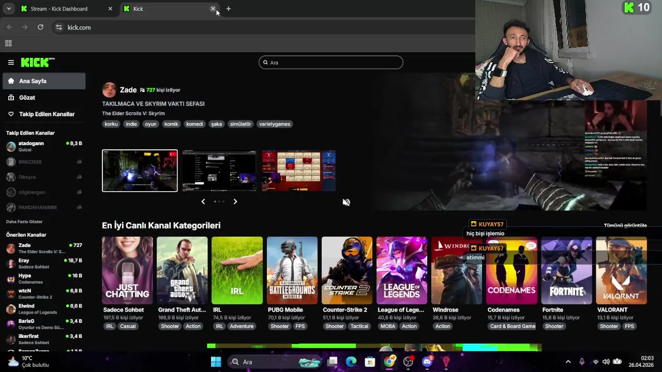Screen dimensions: 662x372
Task: Open Fortnite category card
Action: click(566, 270)
